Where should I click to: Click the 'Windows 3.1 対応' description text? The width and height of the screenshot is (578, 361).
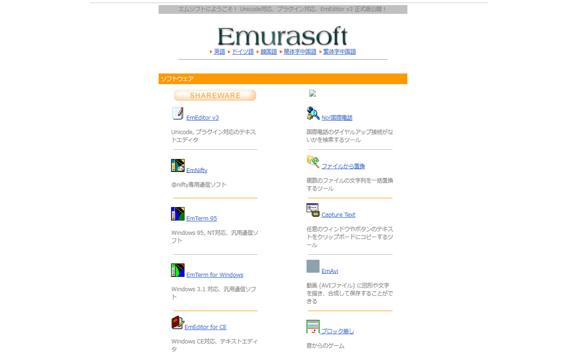[x=214, y=293]
